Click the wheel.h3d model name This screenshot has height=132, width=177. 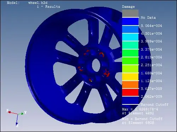[x=38, y=3]
